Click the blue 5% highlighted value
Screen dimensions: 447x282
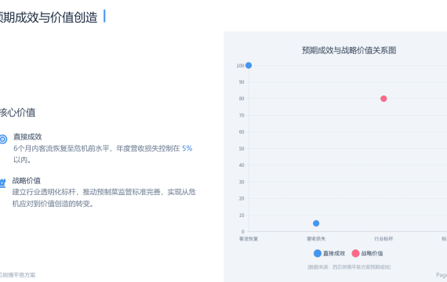[x=187, y=148]
